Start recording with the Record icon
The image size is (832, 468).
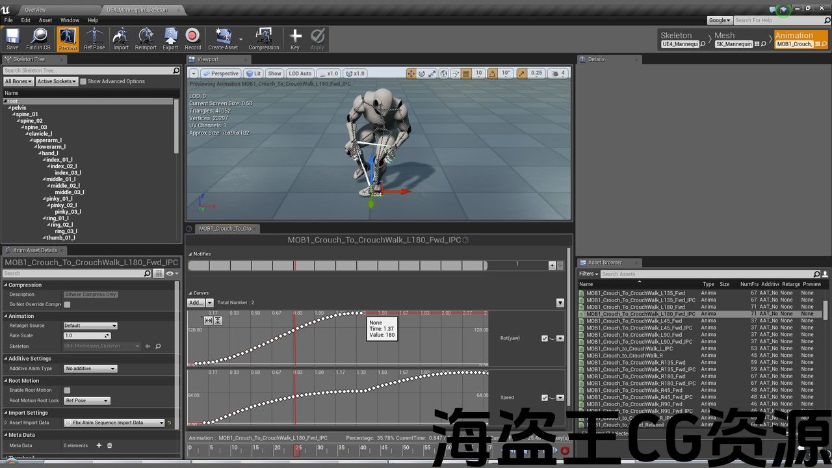192,39
